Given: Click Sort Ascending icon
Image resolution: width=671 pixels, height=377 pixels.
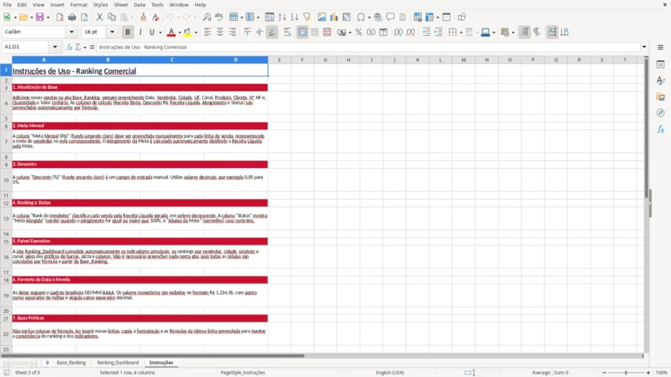Looking at the screenshot, I should [282, 17].
